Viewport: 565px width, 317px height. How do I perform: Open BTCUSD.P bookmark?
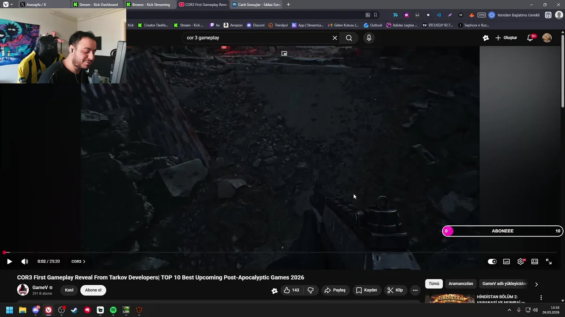pyautogui.click(x=438, y=25)
